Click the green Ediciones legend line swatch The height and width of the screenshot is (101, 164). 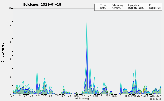pyautogui.click(x=109, y=5)
